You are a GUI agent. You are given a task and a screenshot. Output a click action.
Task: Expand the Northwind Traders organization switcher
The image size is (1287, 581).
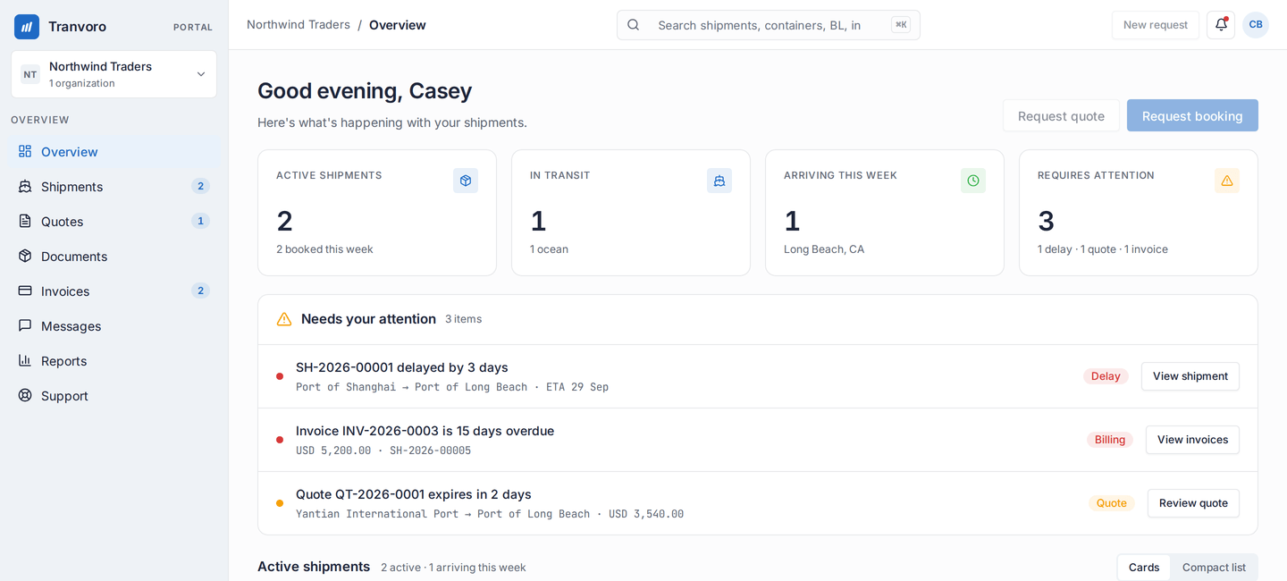[114, 74]
